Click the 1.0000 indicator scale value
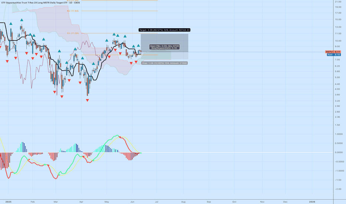 point(339,134)
